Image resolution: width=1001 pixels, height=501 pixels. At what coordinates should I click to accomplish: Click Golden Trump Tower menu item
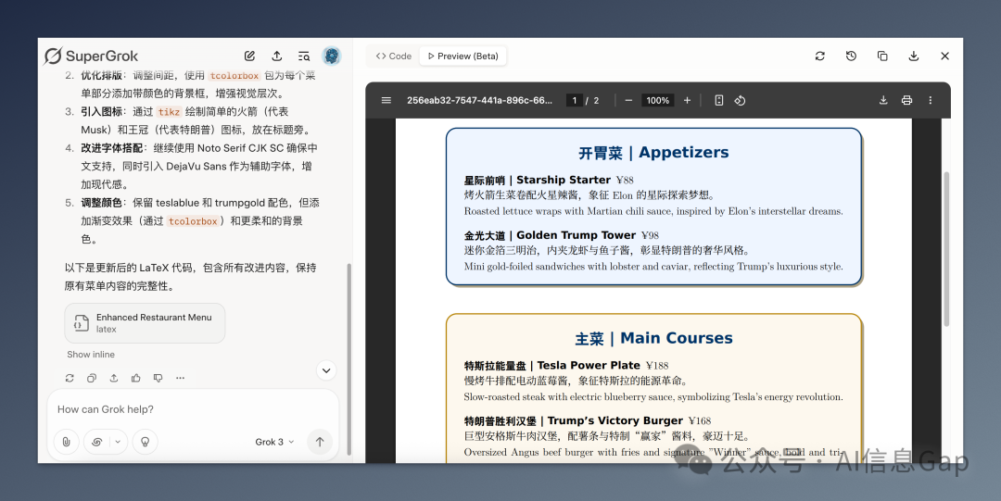click(x=561, y=235)
